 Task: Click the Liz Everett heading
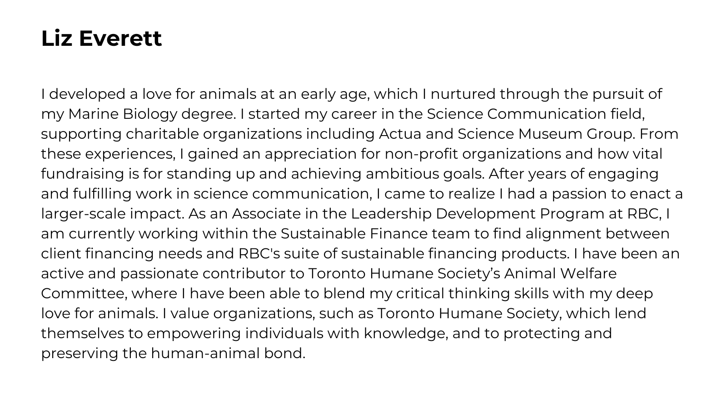point(101,38)
